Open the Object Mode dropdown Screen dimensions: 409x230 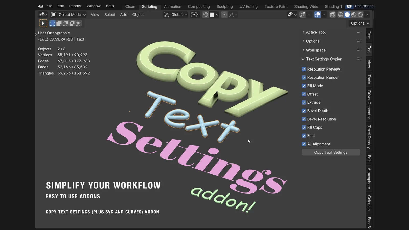68,15
